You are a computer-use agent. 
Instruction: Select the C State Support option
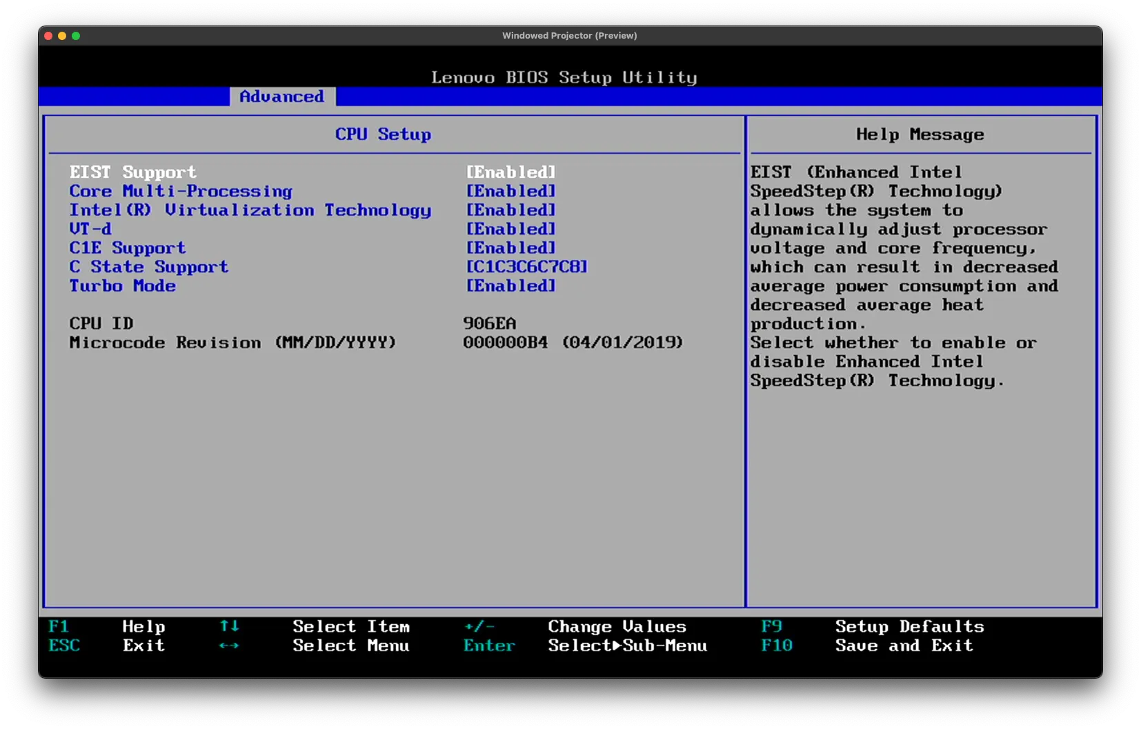(149, 267)
